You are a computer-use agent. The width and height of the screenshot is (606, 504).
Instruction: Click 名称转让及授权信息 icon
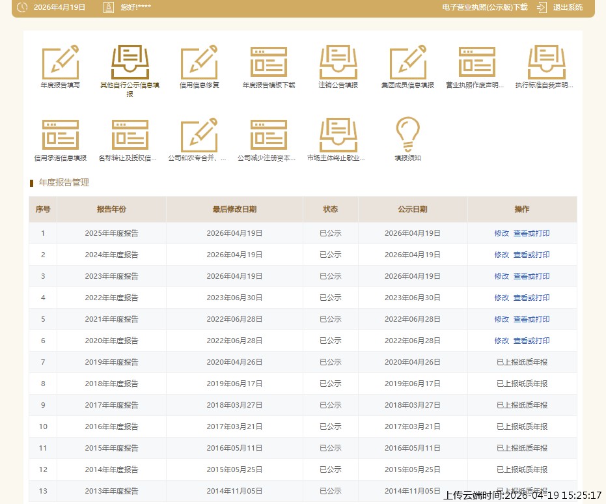130,135
